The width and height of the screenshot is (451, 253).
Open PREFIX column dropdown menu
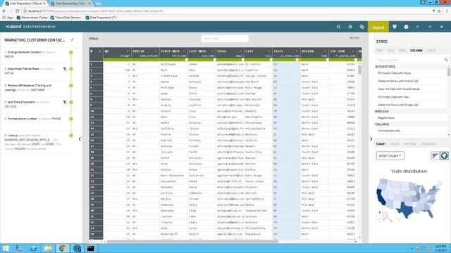click(156, 51)
